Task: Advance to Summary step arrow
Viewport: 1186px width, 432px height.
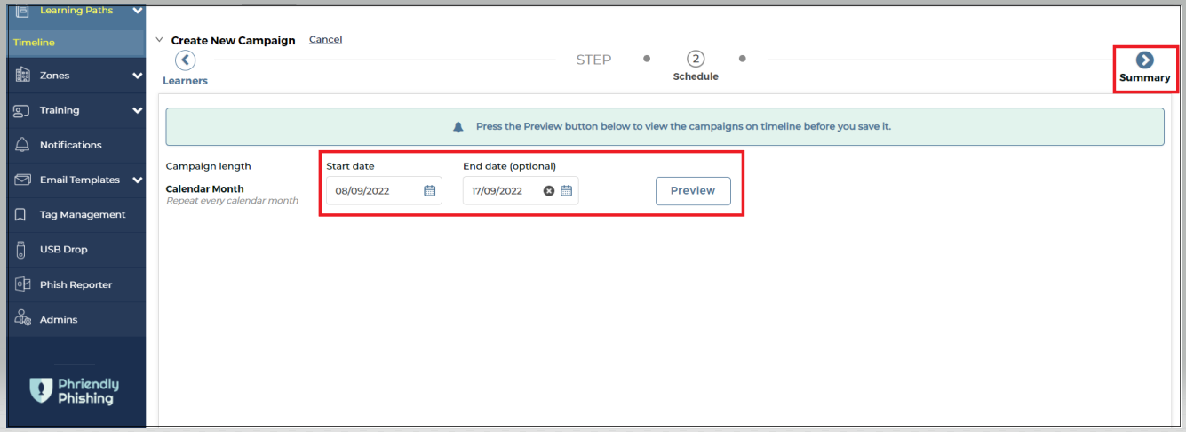Action: (x=1145, y=60)
